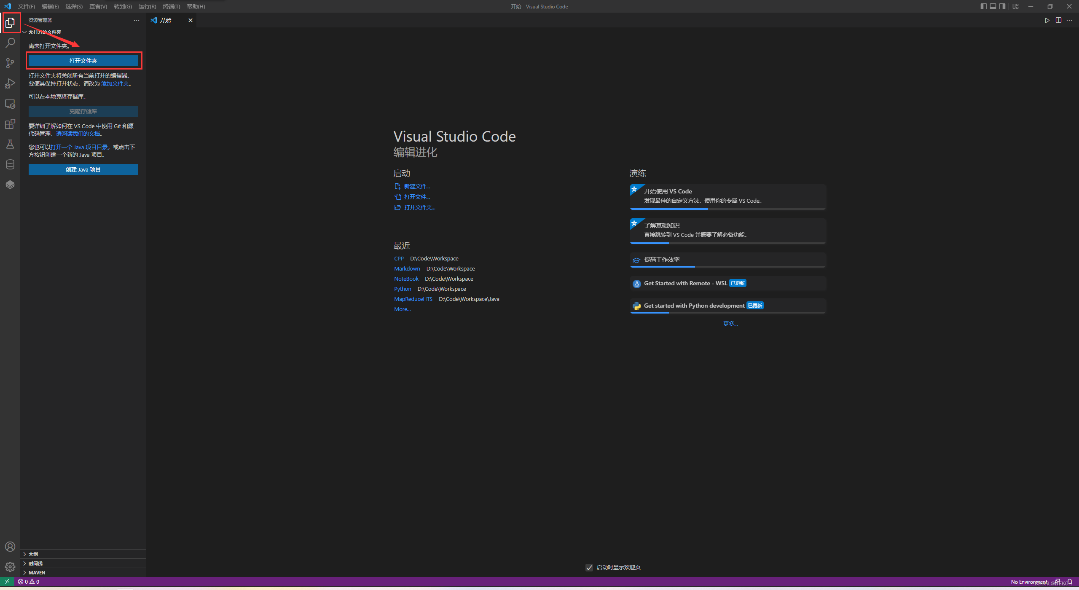
Task: Expand the 时间线 tree section
Action: point(35,563)
